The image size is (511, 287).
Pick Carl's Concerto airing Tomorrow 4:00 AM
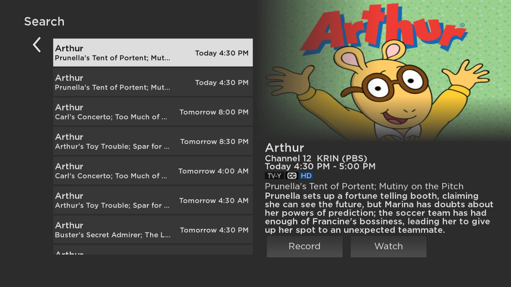[153, 171]
